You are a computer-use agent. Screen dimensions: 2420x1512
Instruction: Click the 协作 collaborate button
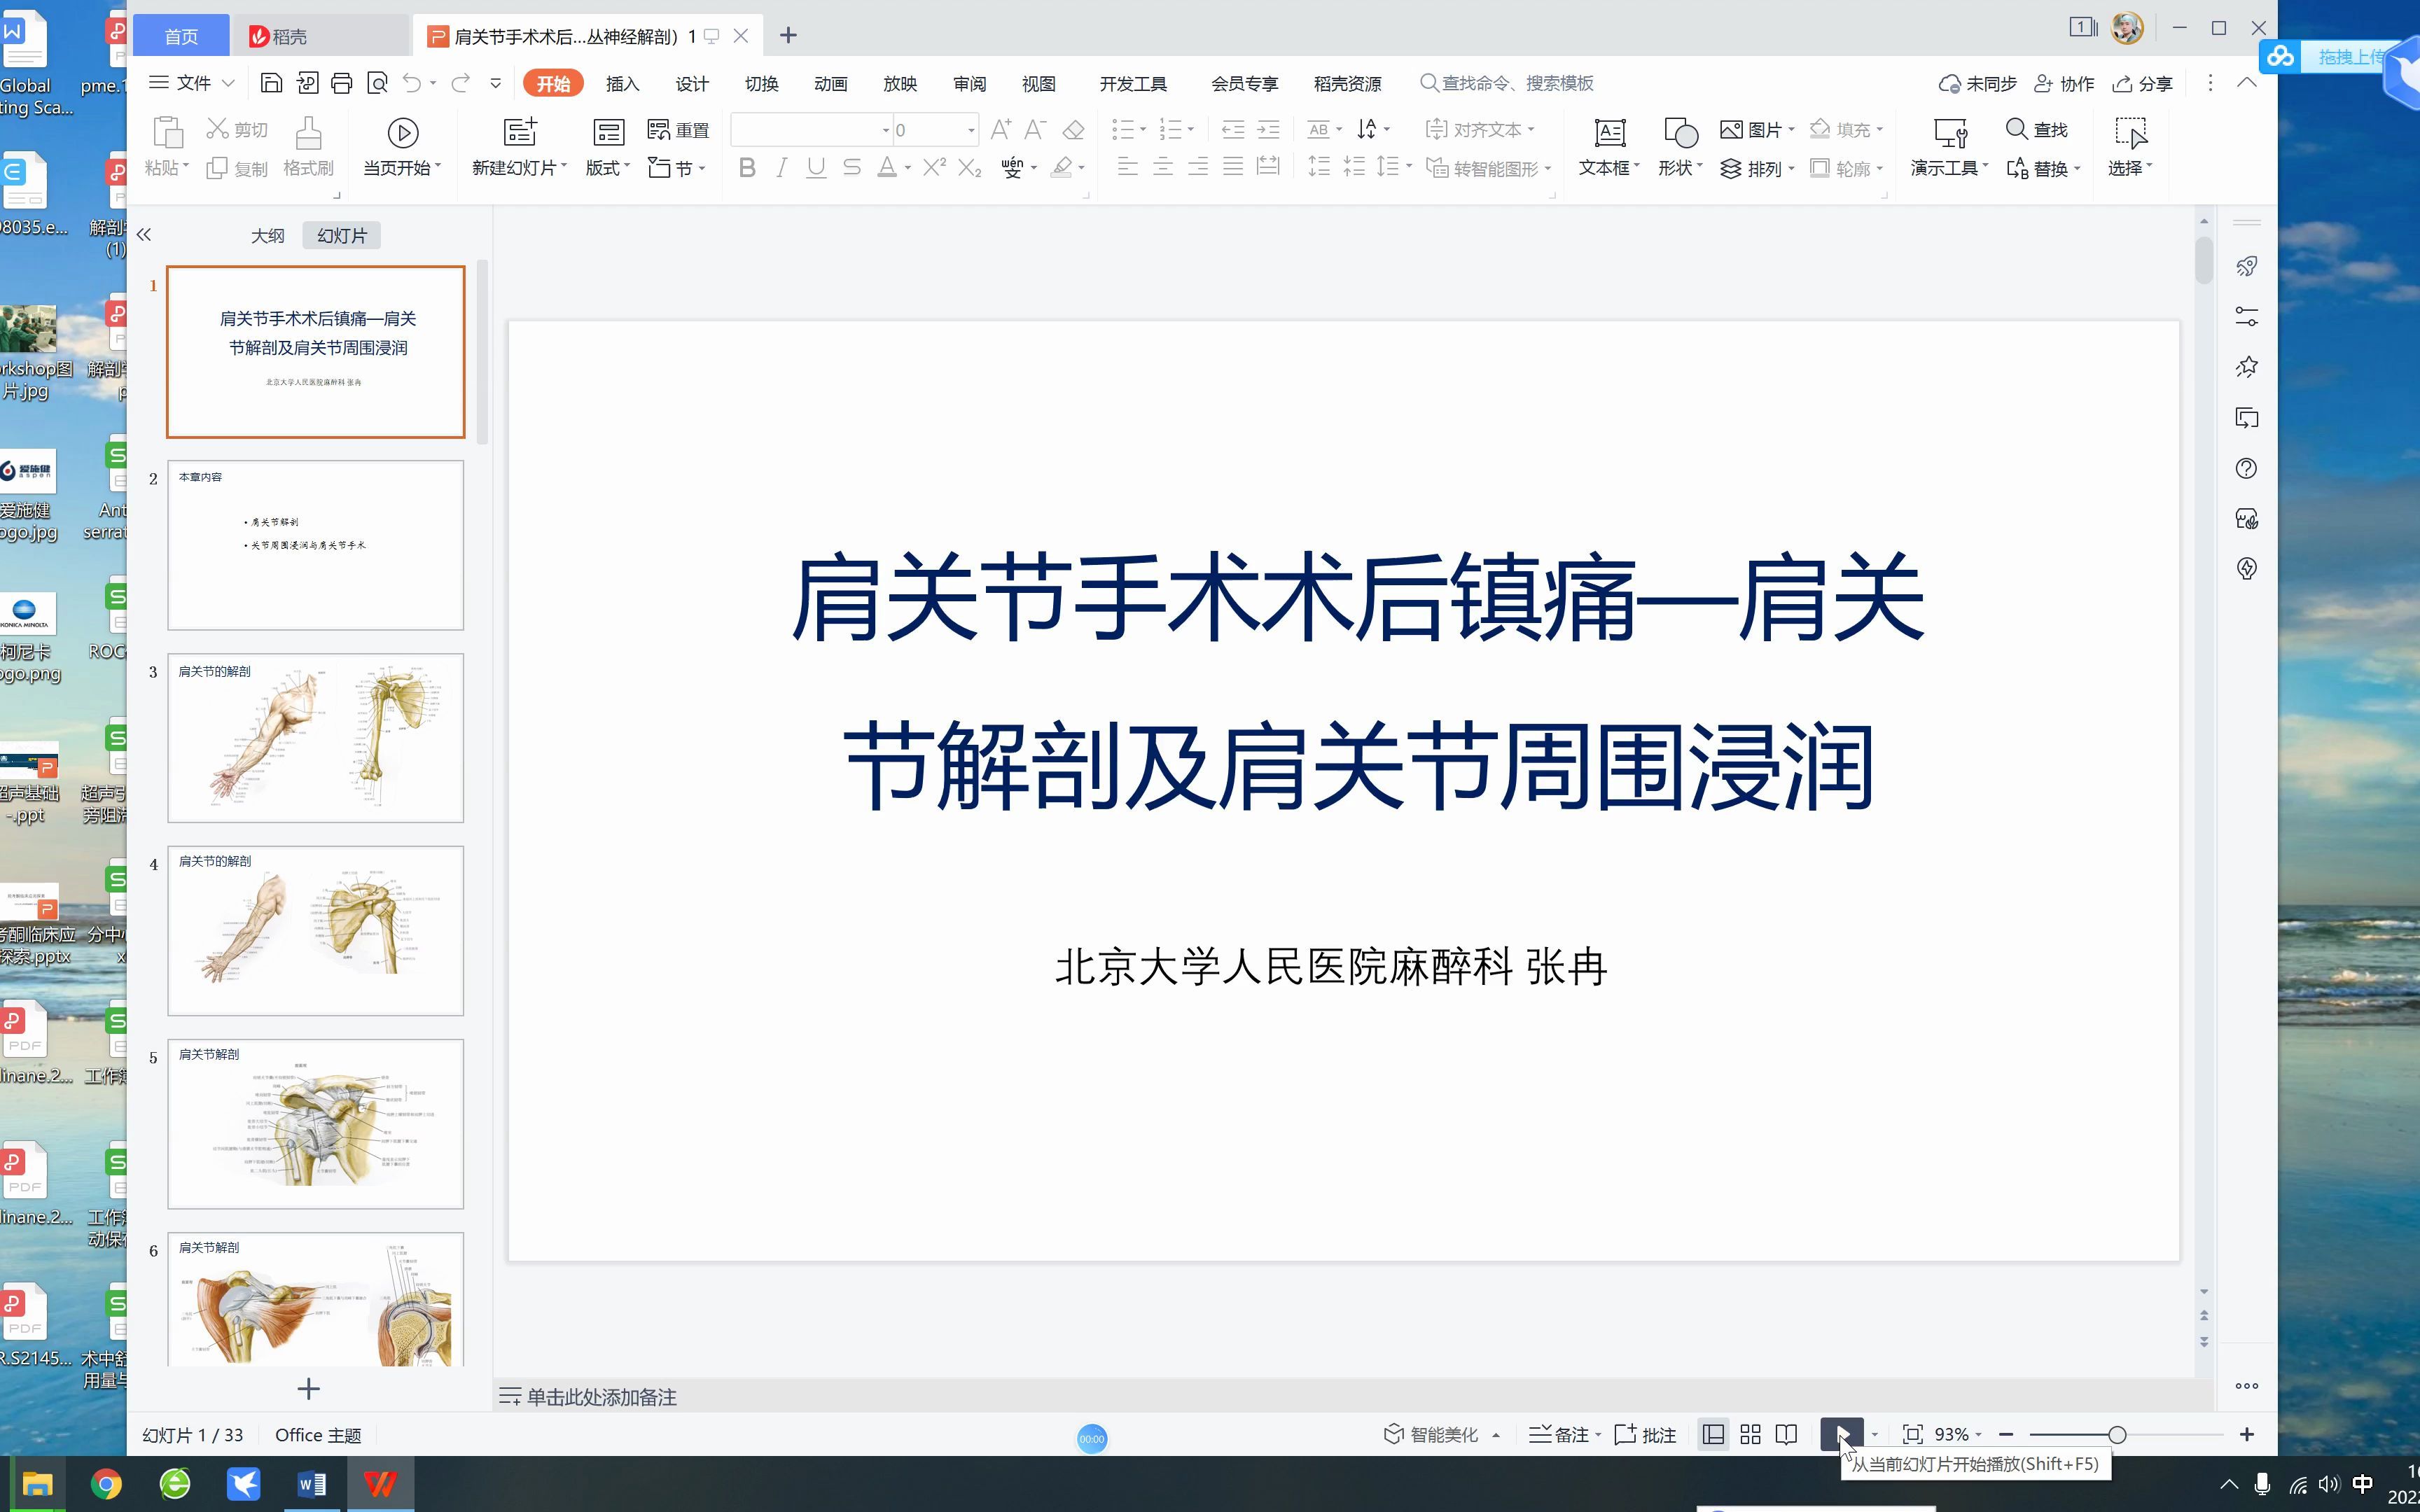[2064, 83]
